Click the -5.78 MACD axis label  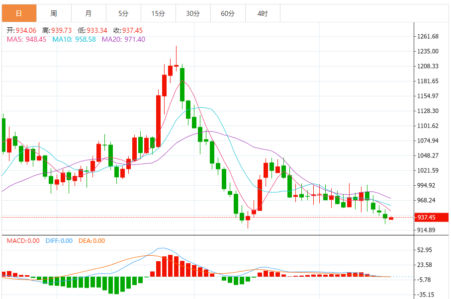coord(424,280)
